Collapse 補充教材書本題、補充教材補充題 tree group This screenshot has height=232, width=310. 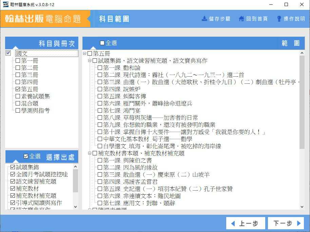click(90, 153)
